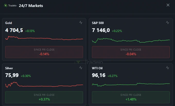Close the 24/7 Markets panel

pyautogui.click(x=168, y=5)
